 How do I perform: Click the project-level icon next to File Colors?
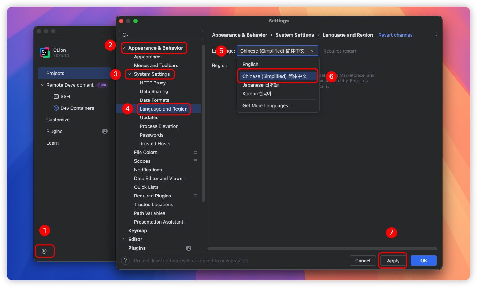[x=195, y=152]
